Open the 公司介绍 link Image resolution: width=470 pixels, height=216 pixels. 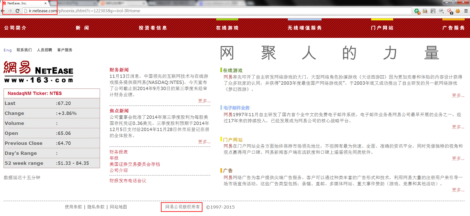[x=119, y=170]
